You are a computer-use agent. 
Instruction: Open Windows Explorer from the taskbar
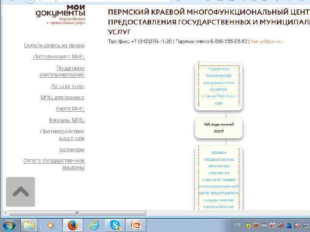(29, 225)
